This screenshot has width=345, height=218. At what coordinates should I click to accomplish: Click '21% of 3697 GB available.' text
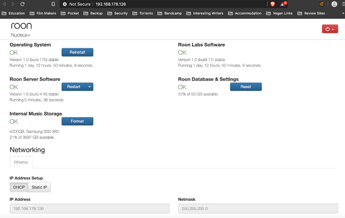[x=32, y=137]
